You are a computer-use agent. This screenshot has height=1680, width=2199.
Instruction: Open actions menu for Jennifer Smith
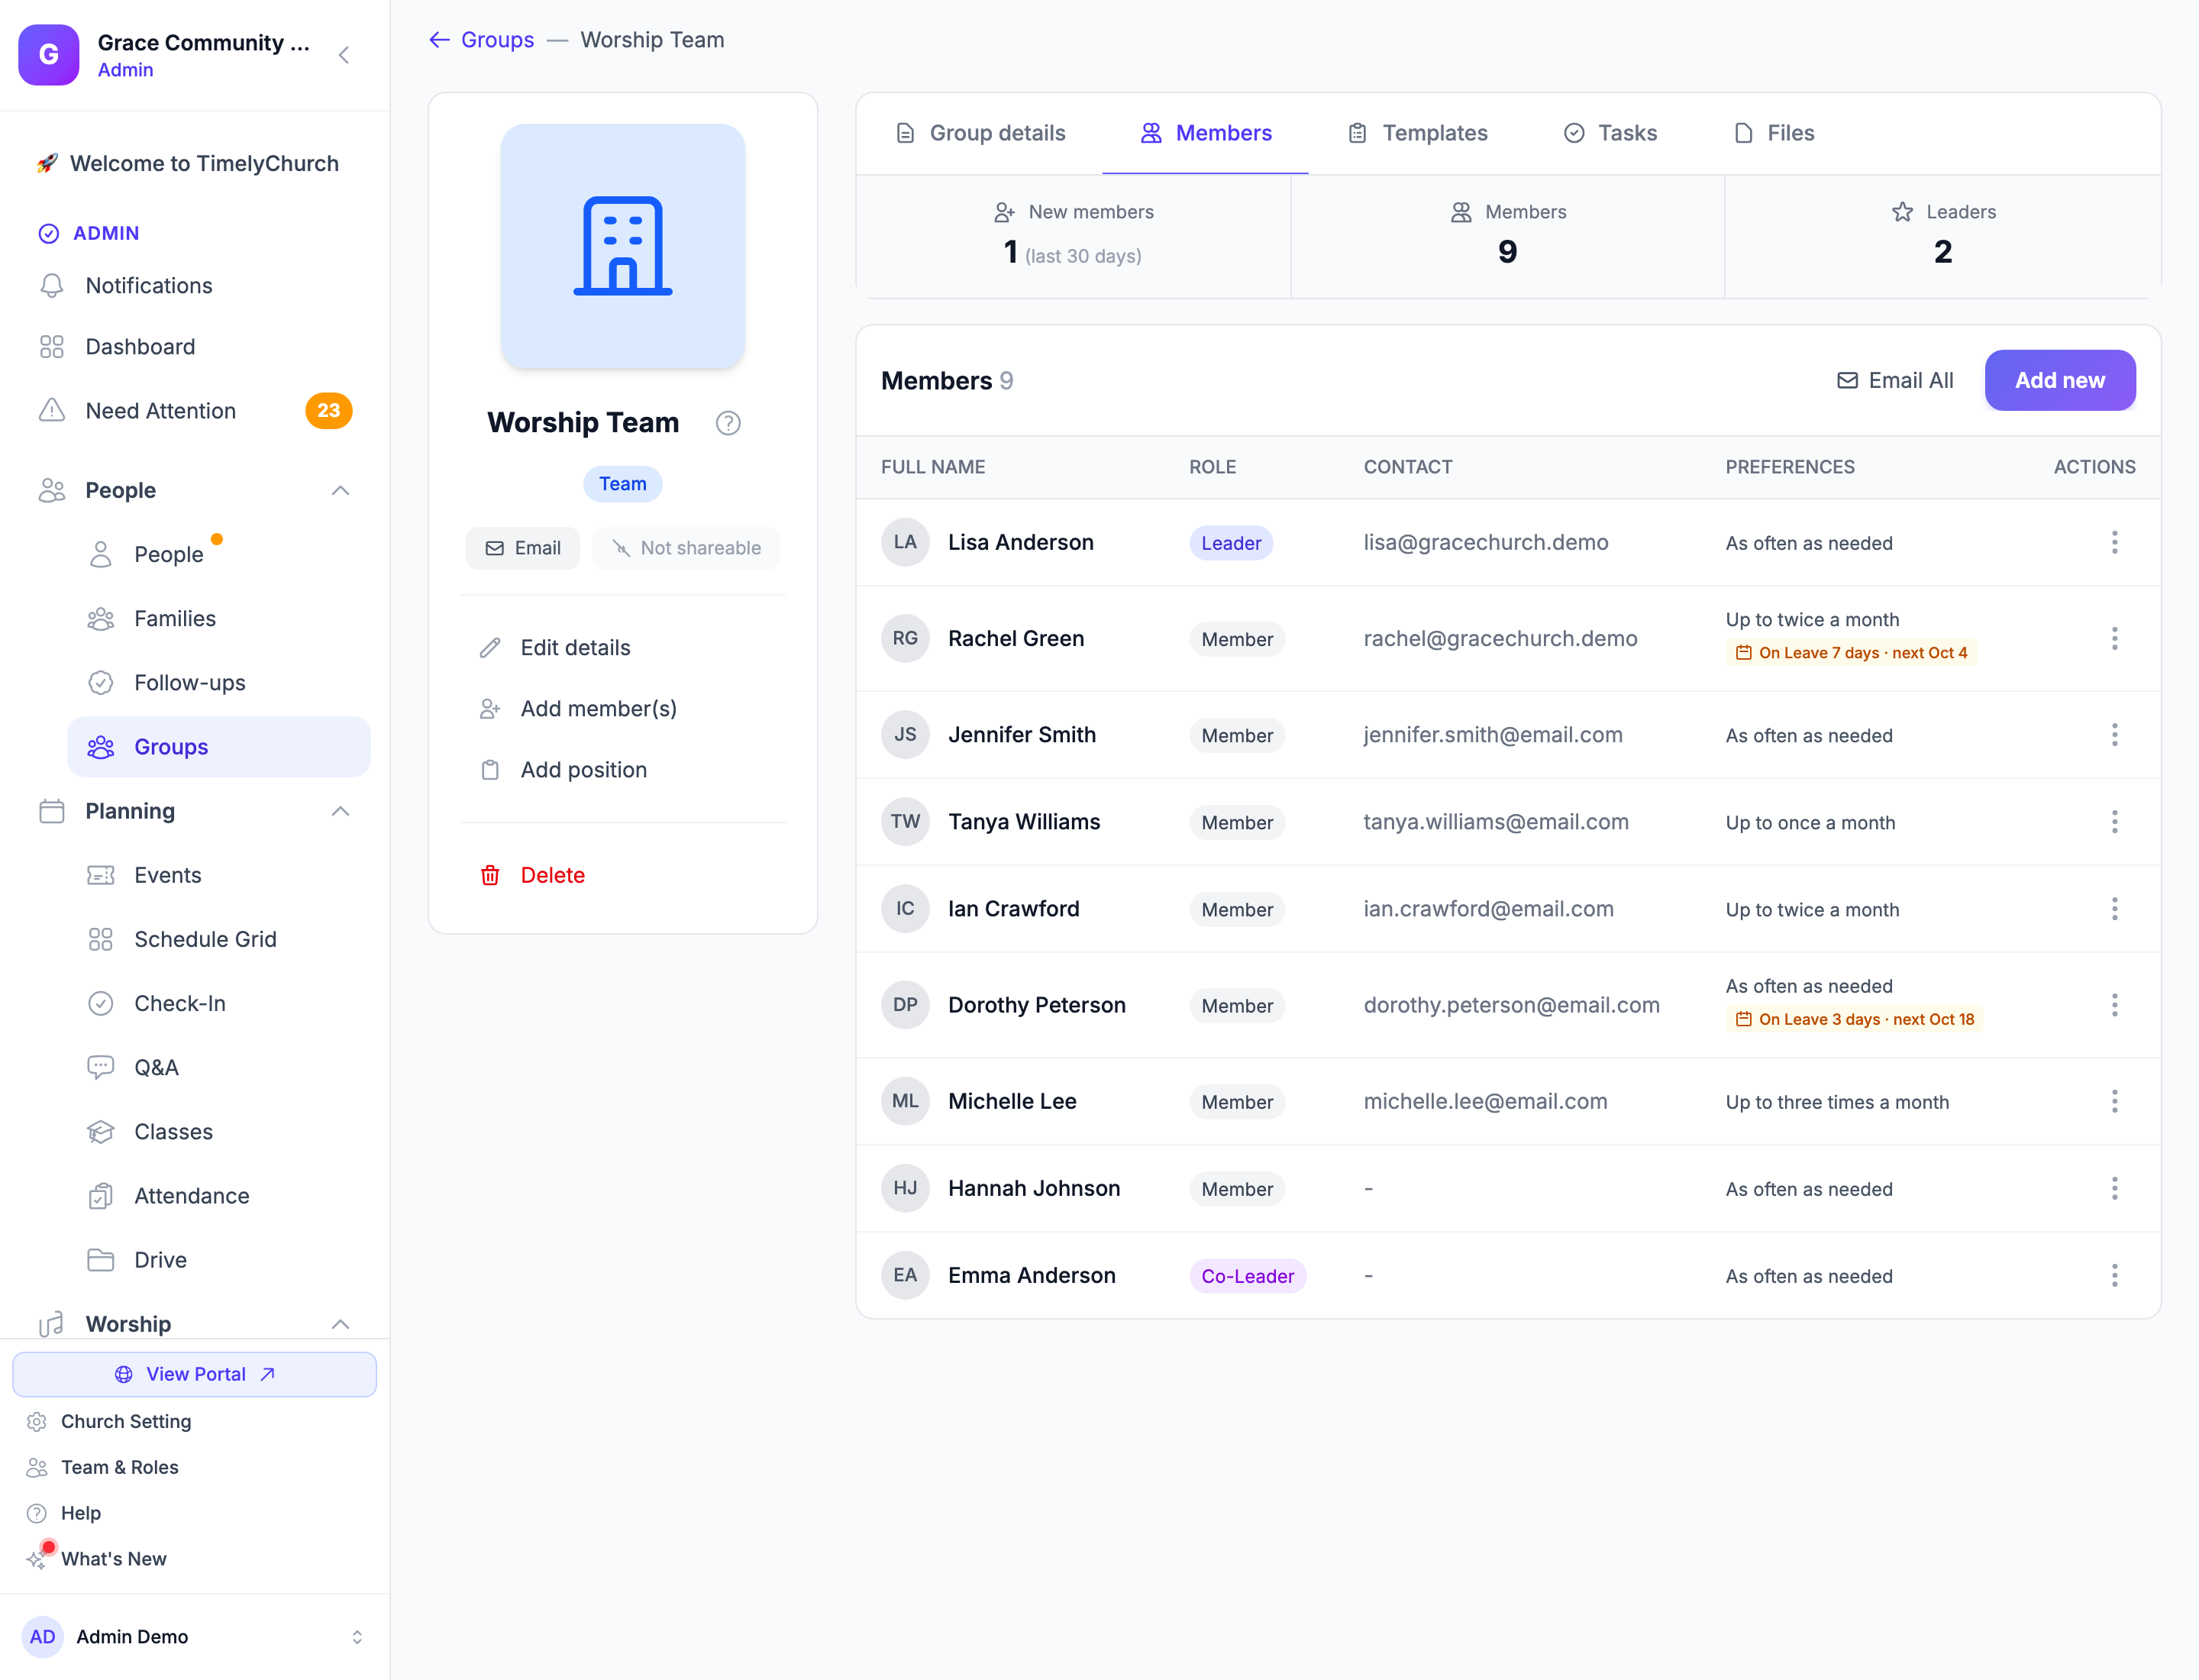[x=2114, y=735]
